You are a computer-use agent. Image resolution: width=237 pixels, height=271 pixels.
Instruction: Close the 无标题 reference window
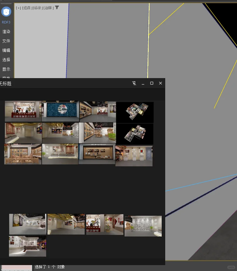point(160,83)
